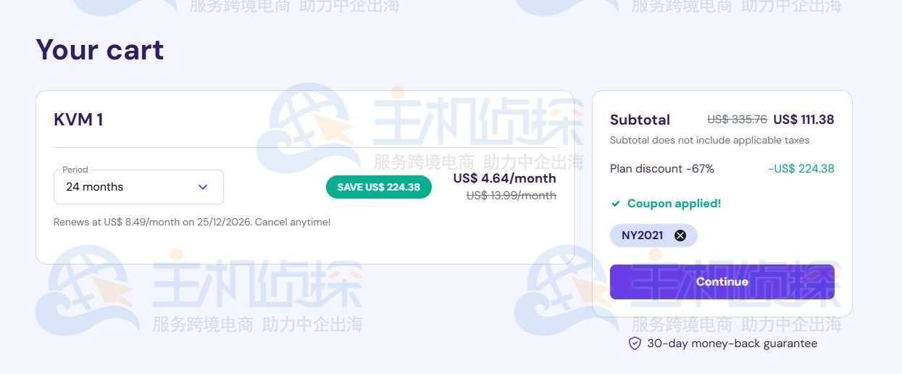Click the green checkmark beside Coupon applied
Viewport: 902px width, 374px height.
616,204
